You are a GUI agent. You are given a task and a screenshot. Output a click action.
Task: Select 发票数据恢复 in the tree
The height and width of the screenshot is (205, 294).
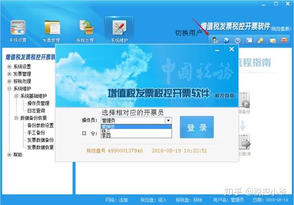coord(40,147)
